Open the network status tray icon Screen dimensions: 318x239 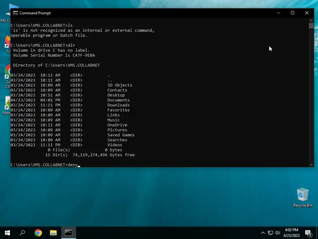270,233
